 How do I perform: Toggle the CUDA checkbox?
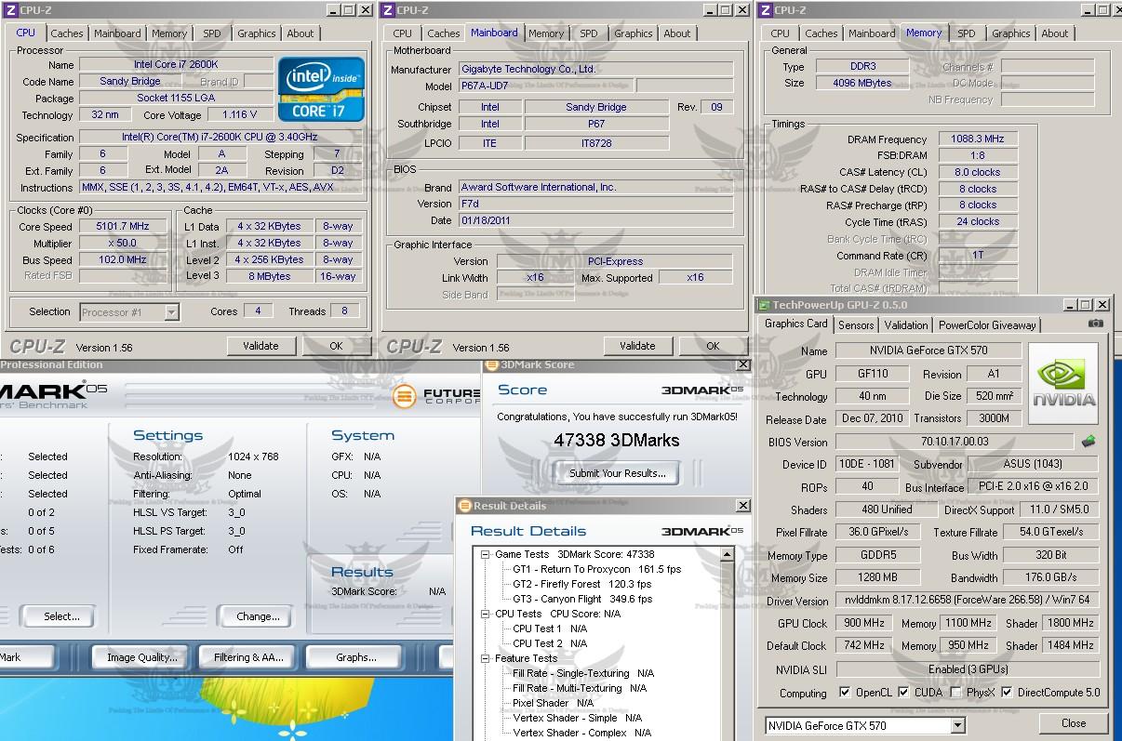pos(903,693)
